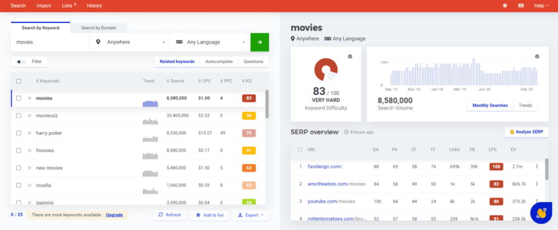Select the Search by Keyword tab
558x230 pixels.
pos(40,28)
